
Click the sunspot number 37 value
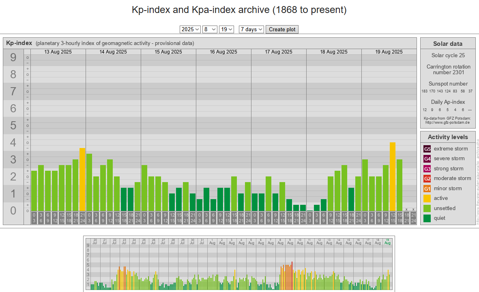click(x=470, y=91)
